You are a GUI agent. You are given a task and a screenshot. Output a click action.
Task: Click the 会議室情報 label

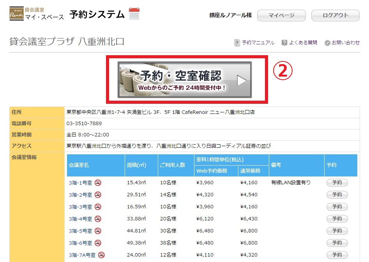24,157
